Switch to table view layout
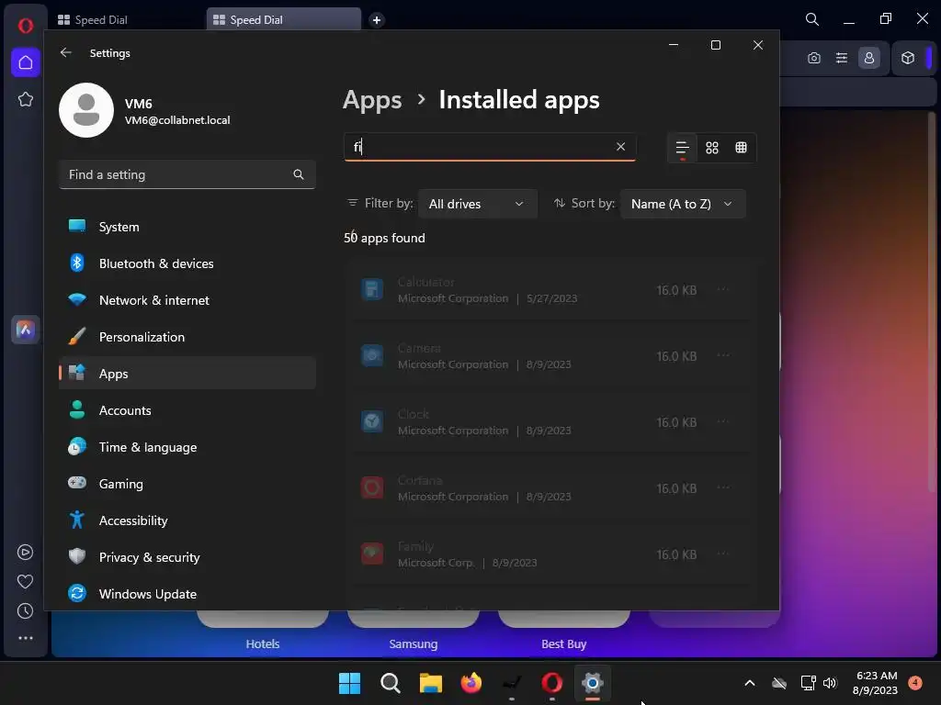Image resolution: width=941 pixels, height=705 pixels. click(x=742, y=148)
